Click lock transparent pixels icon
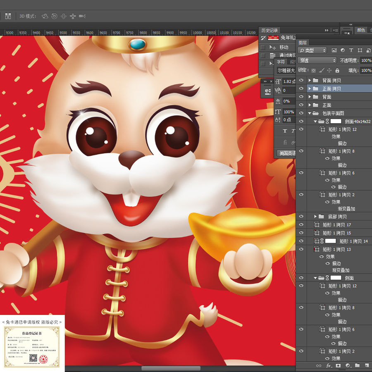This screenshot has width=372, height=372. 313,70
